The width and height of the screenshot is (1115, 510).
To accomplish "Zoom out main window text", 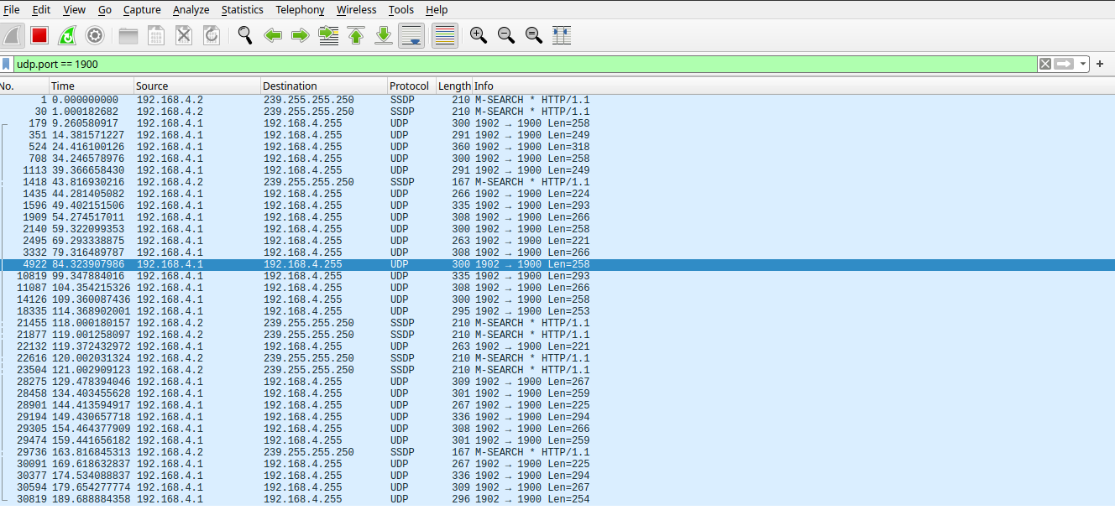I will pos(506,35).
